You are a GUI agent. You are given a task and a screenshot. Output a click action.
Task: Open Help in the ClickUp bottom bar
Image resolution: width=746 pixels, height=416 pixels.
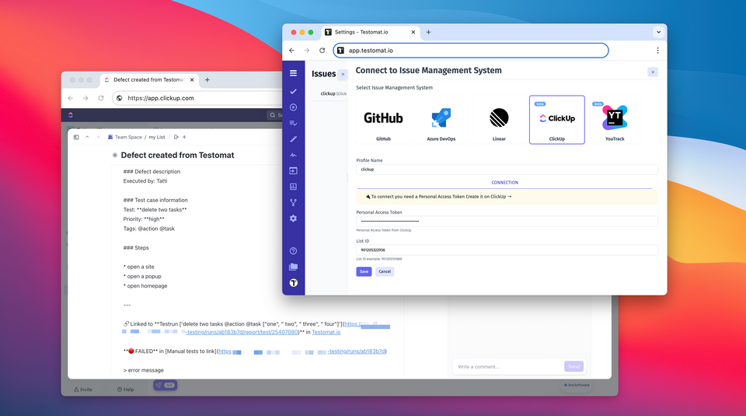[126, 390]
